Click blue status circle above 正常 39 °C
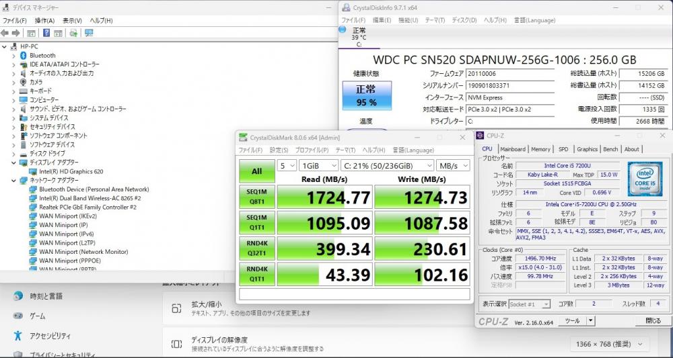This screenshot has height=358, width=673. (x=342, y=30)
